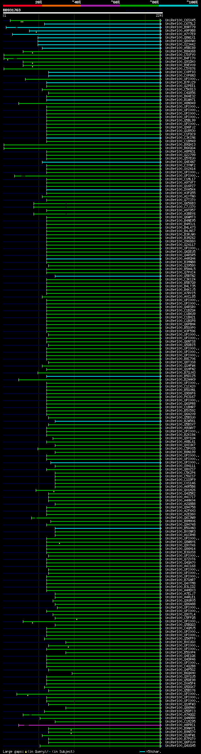
Task: Select the UniRef100_C5Y876 label
Action: click(180, 69)
